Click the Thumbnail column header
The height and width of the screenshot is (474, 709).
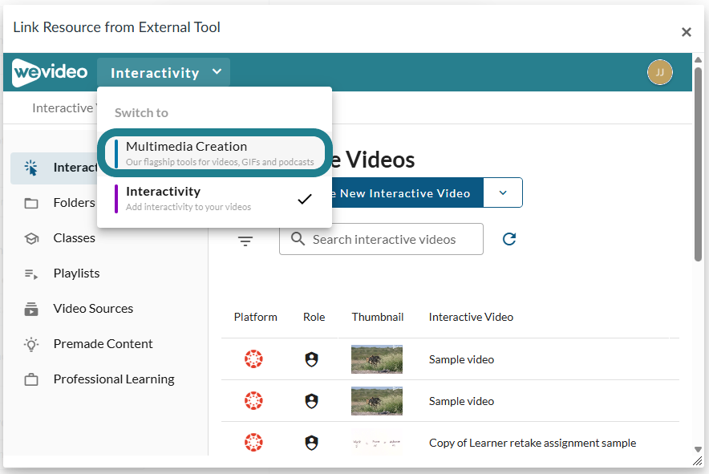[x=378, y=317]
